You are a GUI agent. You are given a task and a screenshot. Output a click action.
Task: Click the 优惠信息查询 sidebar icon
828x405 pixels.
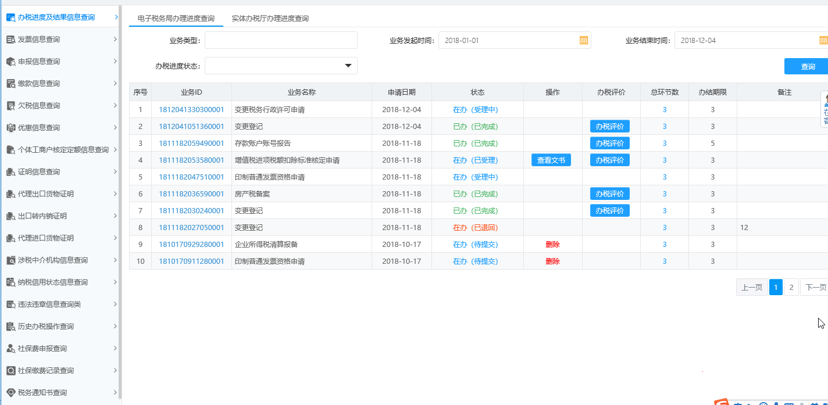click(10, 128)
